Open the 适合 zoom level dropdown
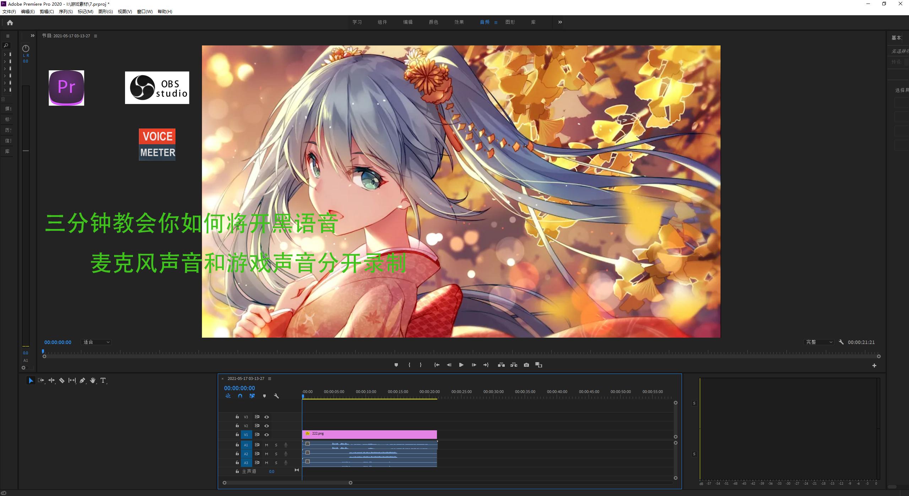Image resolution: width=909 pixels, height=496 pixels. point(96,342)
